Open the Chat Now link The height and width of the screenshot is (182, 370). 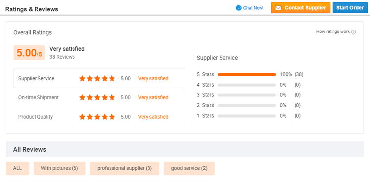point(250,8)
